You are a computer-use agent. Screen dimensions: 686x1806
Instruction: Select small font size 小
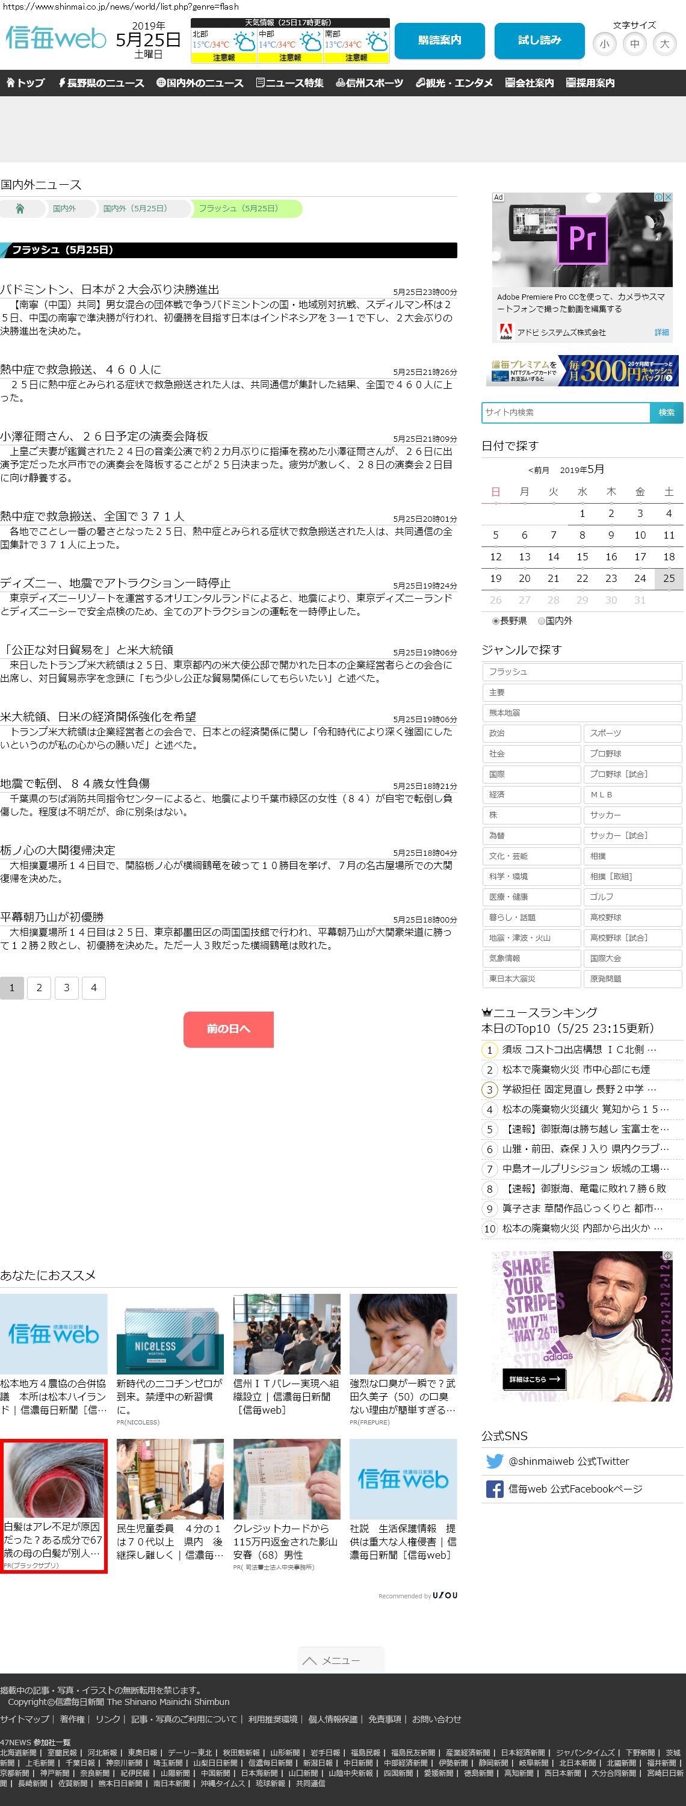(x=604, y=44)
